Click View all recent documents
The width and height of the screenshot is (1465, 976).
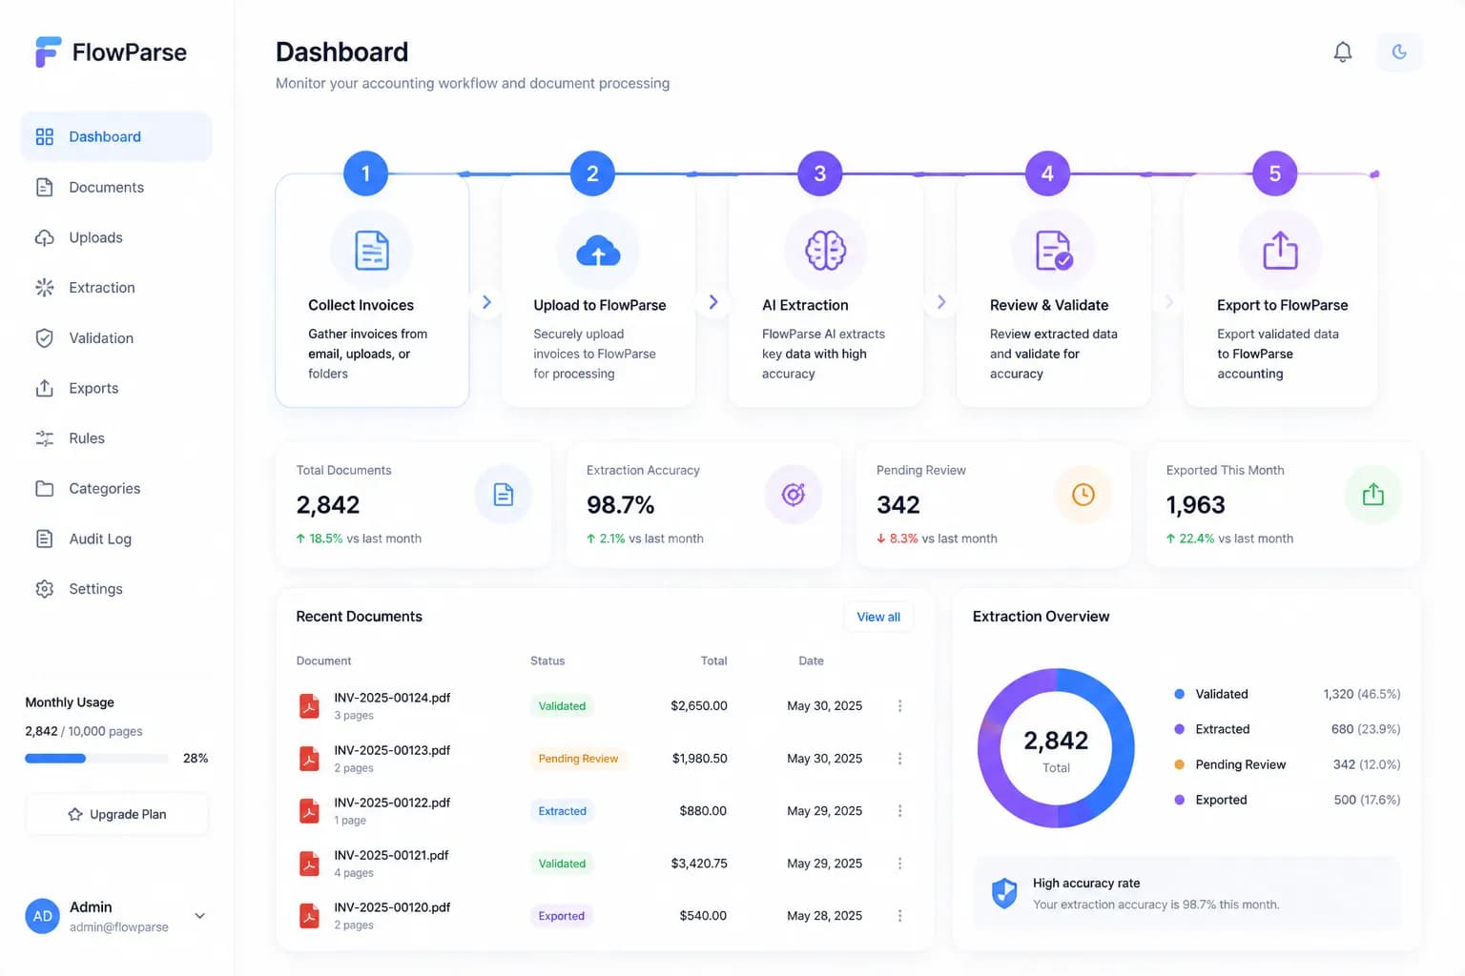(x=878, y=617)
